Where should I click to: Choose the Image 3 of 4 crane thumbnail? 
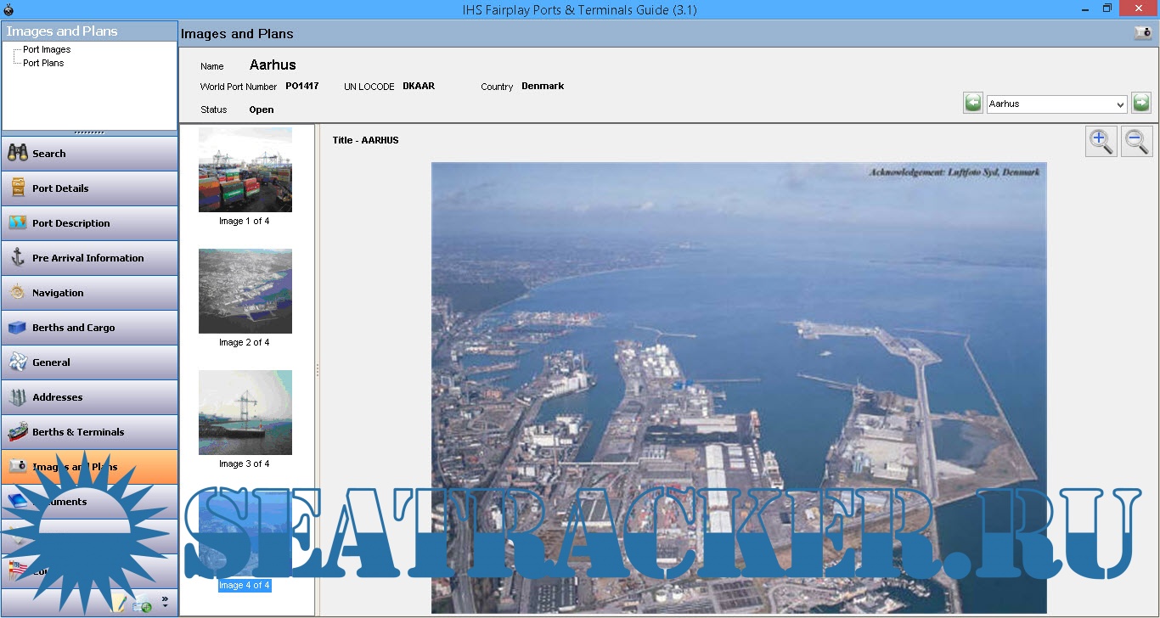coord(245,413)
